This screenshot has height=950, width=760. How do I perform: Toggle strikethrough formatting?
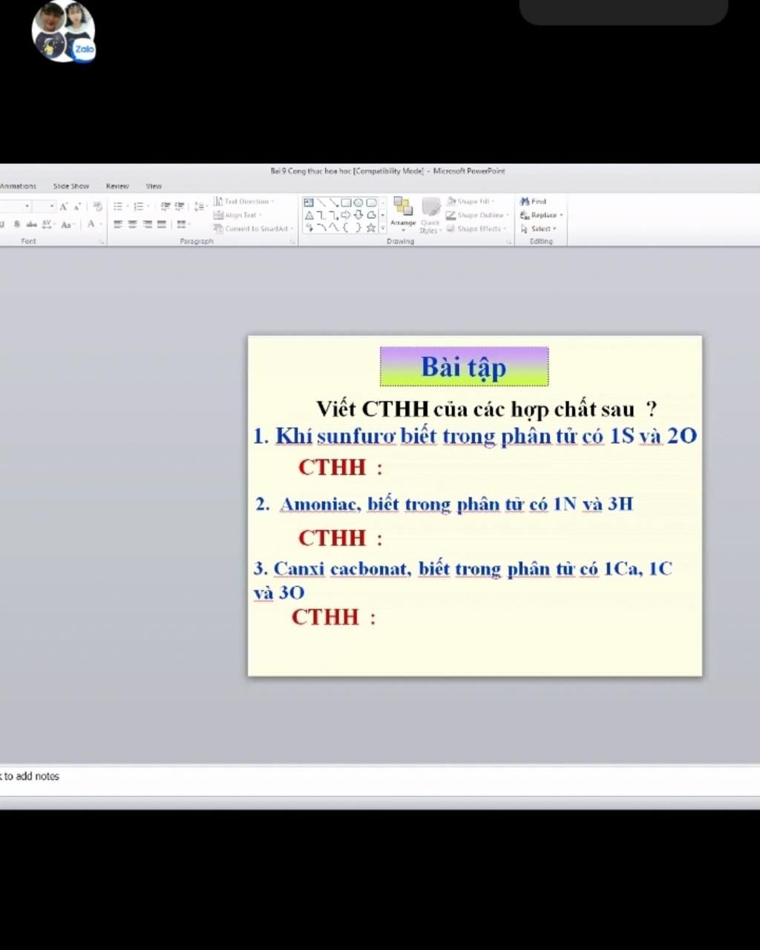[x=31, y=224]
